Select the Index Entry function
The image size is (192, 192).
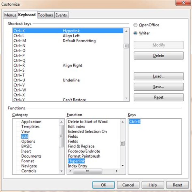pyautogui.click(x=78, y=166)
